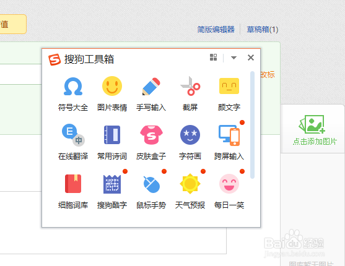
Task: Launch 跨屏输入 monitor and phone icon
Action: click(x=229, y=135)
